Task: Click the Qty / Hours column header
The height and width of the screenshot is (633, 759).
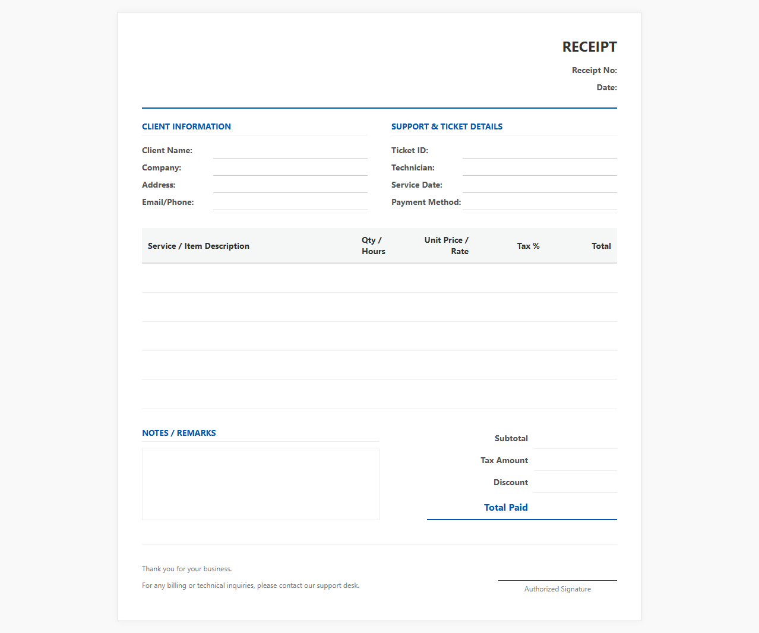Action: pyautogui.click(x=374, y=246)
